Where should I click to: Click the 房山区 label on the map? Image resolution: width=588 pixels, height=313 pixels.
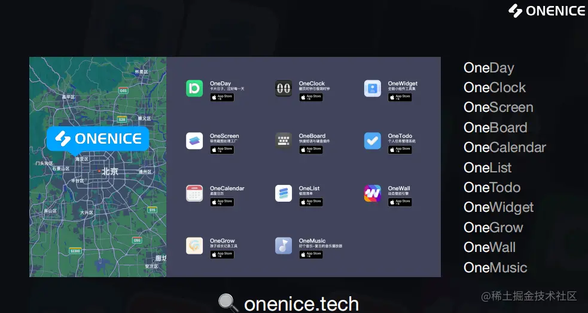[x=50, y=211]
